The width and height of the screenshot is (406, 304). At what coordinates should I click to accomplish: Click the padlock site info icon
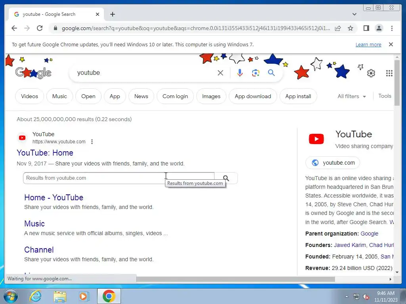click(x=55, y=28)
